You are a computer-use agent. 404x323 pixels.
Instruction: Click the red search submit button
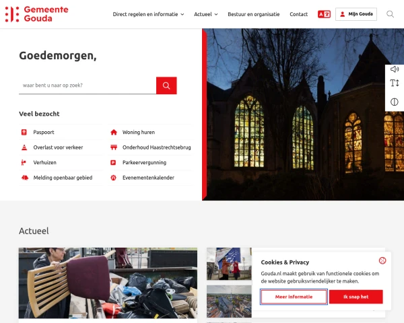click(x=166, y=85)
